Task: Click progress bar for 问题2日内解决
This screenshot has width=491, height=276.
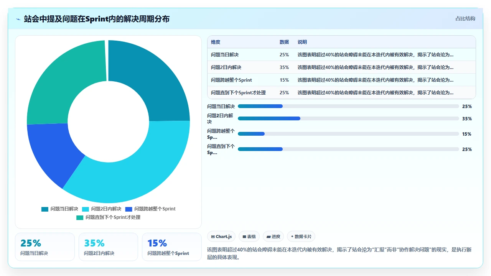Action: pyautogui.click(x=348, y=118)
